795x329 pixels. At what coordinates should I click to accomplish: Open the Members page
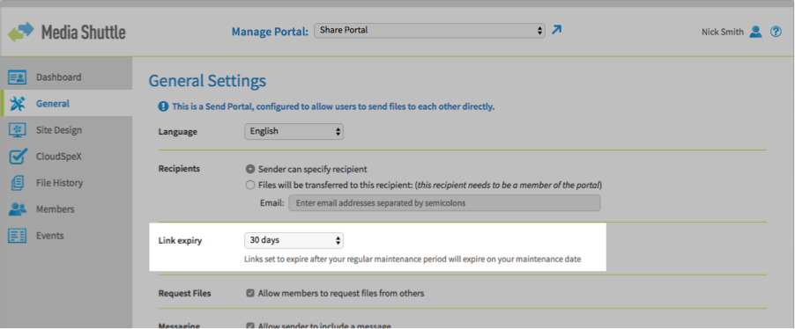(x=56, y=209)
